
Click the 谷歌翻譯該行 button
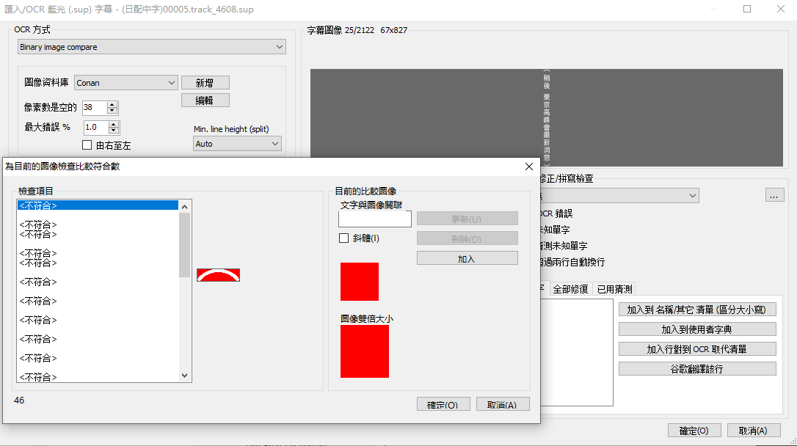(x=696, y=368)
